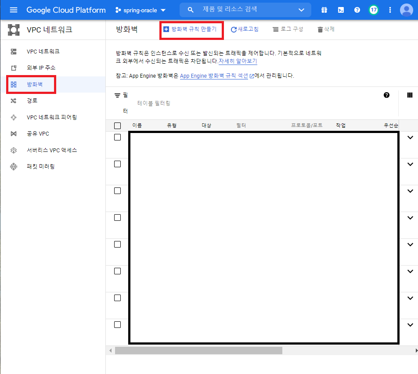Expand the second firewall rule row chevron
Viewport: 418px width, 374px height.
pos(410,164)
